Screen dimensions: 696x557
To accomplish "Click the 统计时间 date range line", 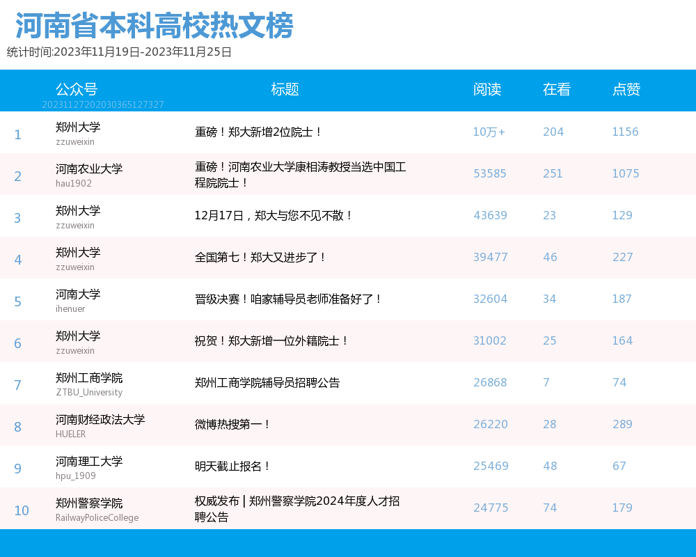I will point(119,52).
